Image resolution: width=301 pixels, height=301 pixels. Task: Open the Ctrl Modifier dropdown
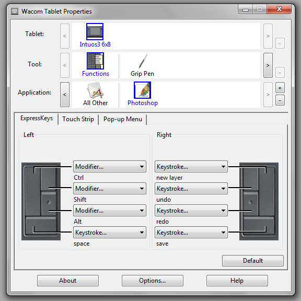(x=110, y=166)
